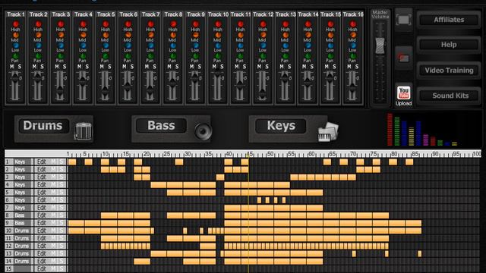Solo Track 16 in the mixer
Viewport: 486px width, 273px height.
[x=357, y=67]
